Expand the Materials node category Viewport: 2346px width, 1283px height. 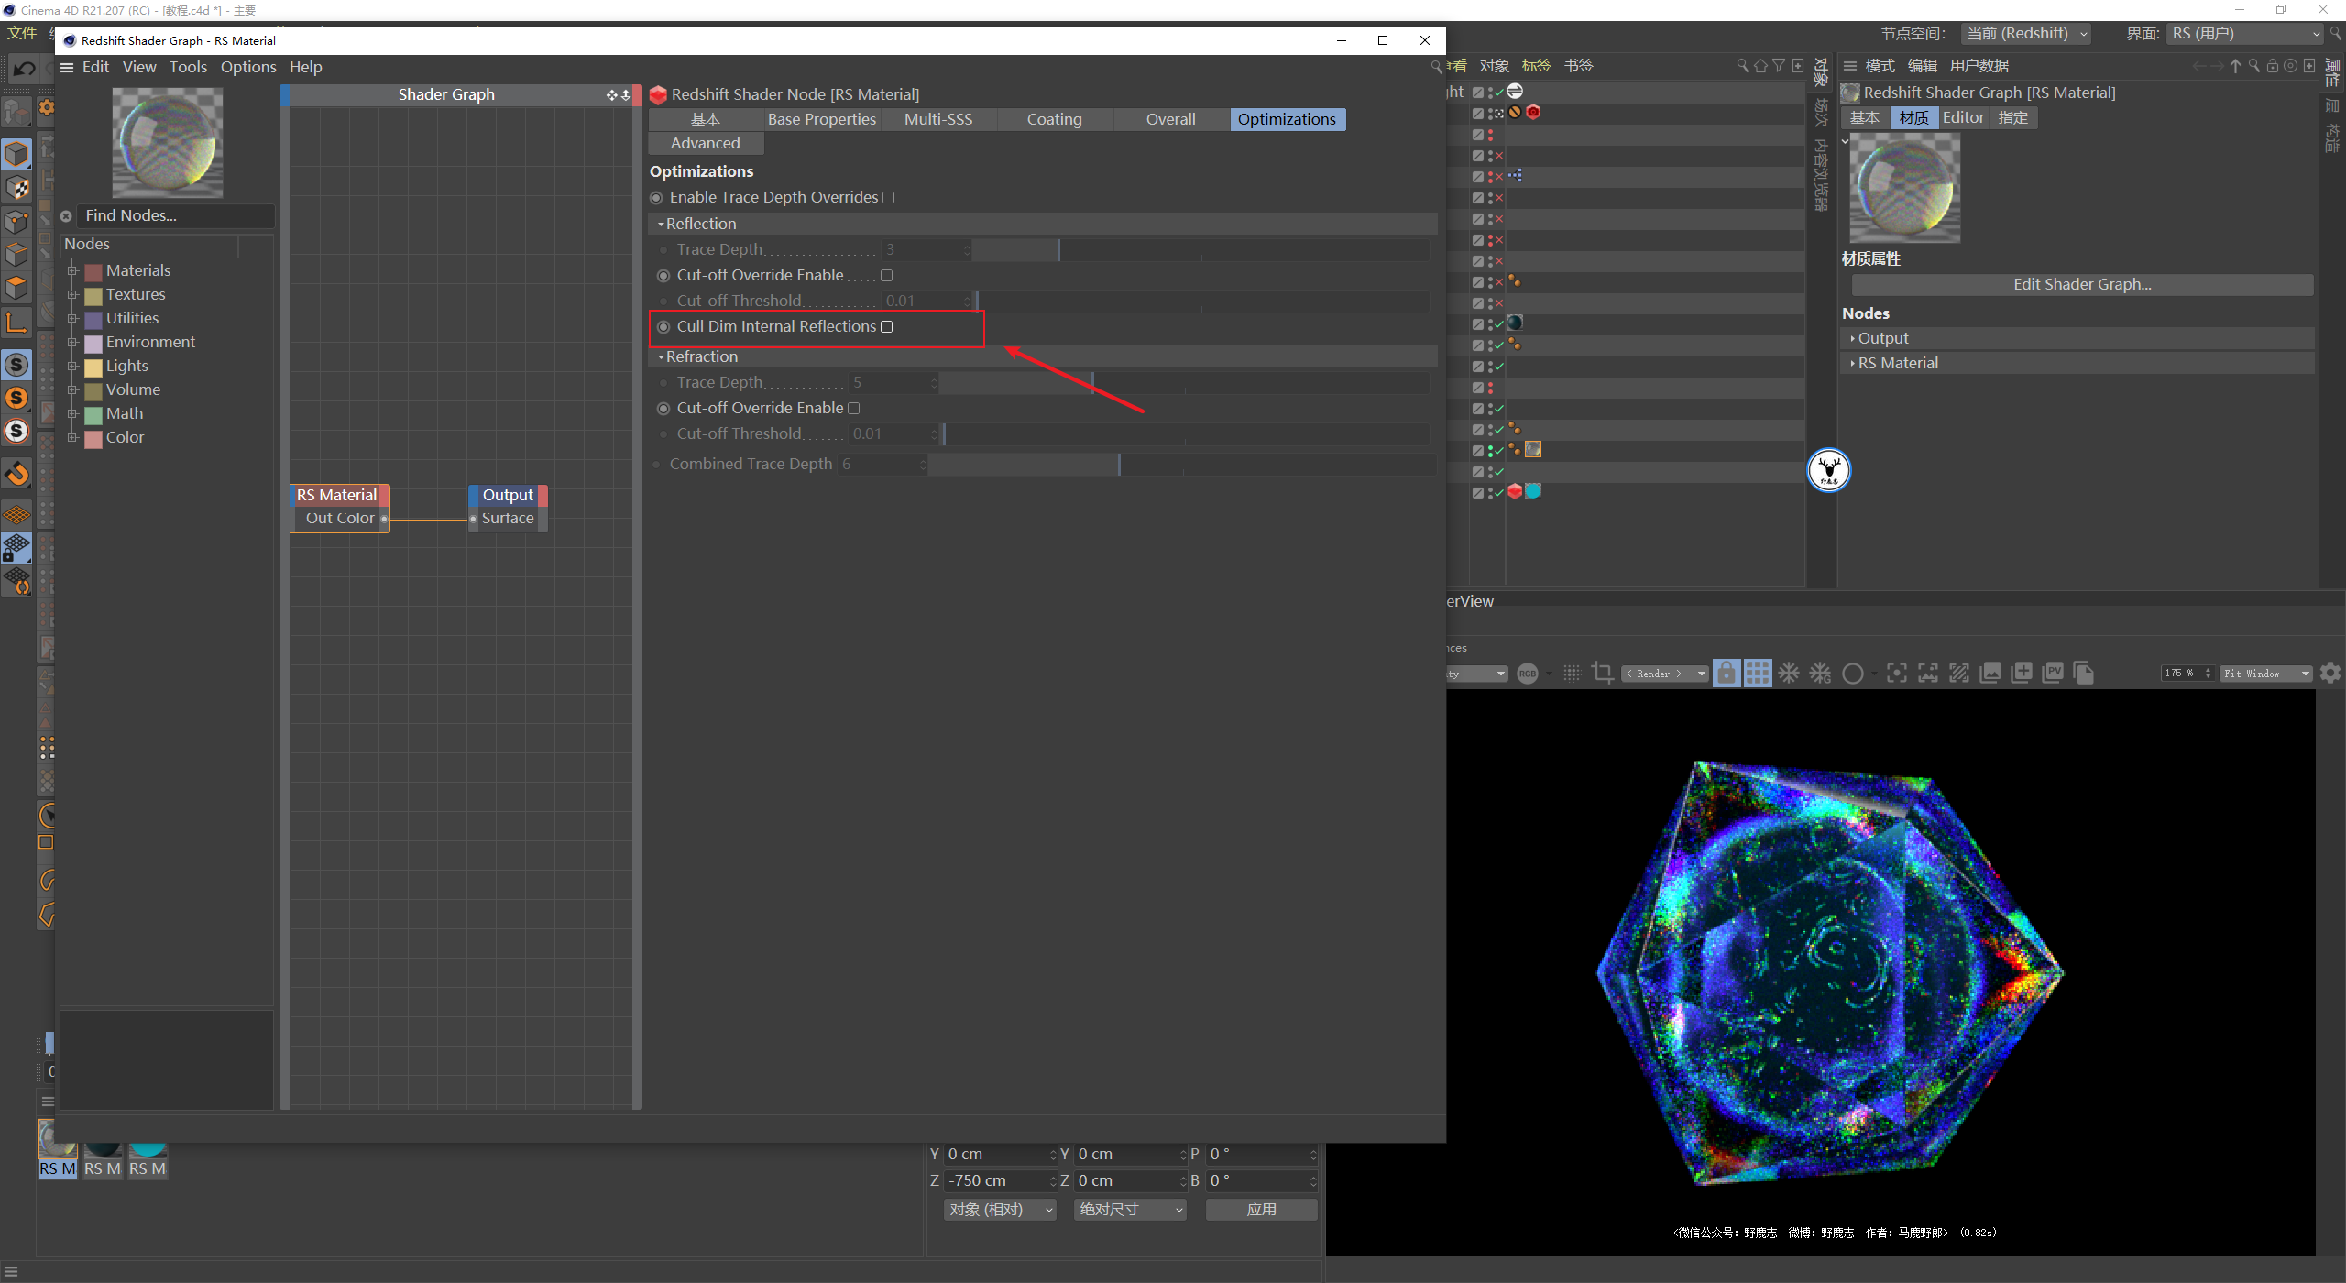(72, 270)
